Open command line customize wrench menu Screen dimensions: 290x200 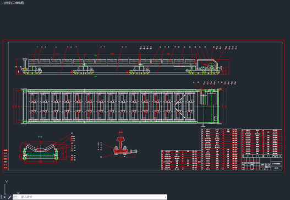tap(9, 197)
